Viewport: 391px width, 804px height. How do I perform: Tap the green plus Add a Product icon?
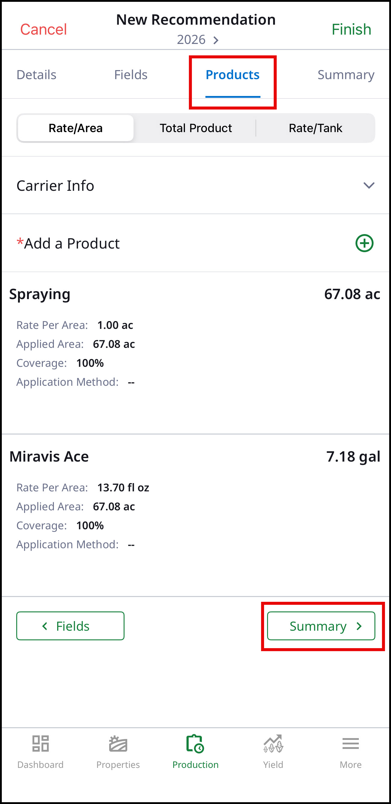(364, 243)
